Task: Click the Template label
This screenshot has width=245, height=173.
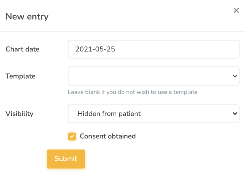Action: point(20,76)
